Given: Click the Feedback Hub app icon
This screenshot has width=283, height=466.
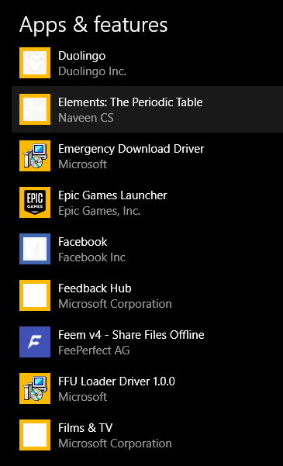Looking at the screenshot, I should 35,295.
